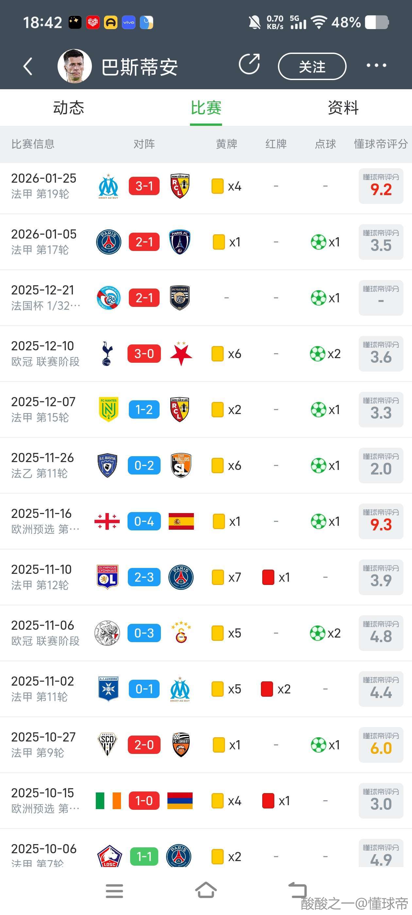Tap the 懂球帝评分 column header

pos(381,144)
